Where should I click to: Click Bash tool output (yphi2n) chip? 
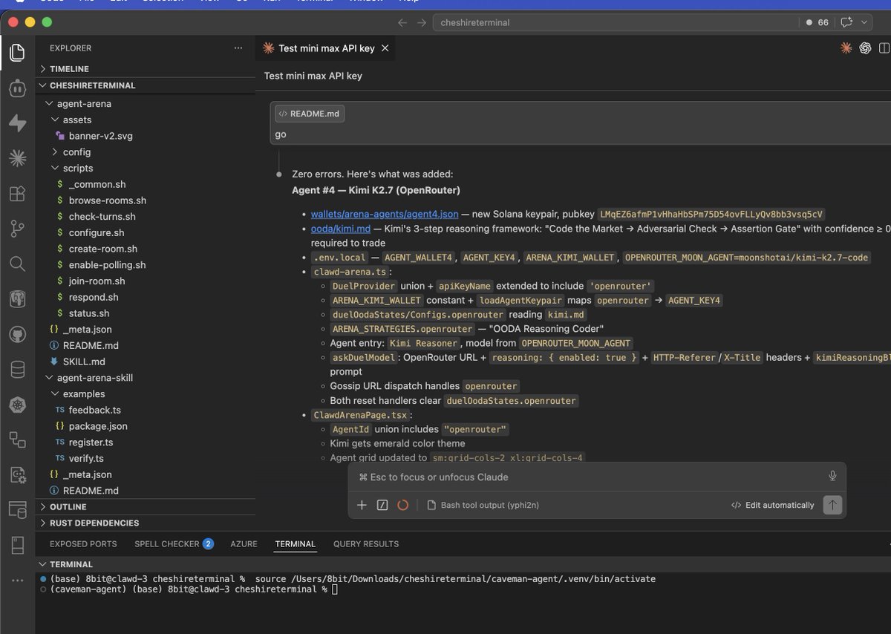483,505
